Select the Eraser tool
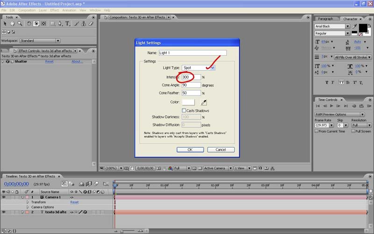Viewport: 374px width, 234px height. click(x=91, y=23)
